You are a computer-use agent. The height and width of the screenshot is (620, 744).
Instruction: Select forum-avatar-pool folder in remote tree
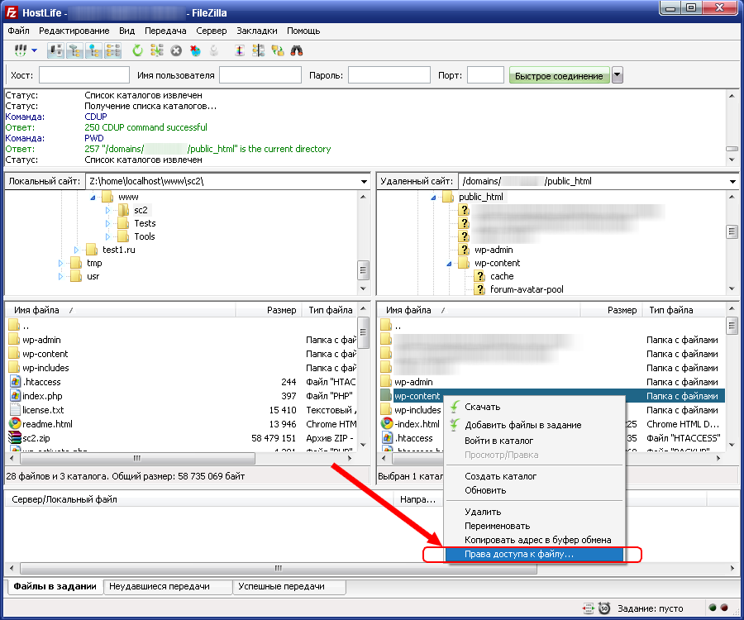point(527,290)
